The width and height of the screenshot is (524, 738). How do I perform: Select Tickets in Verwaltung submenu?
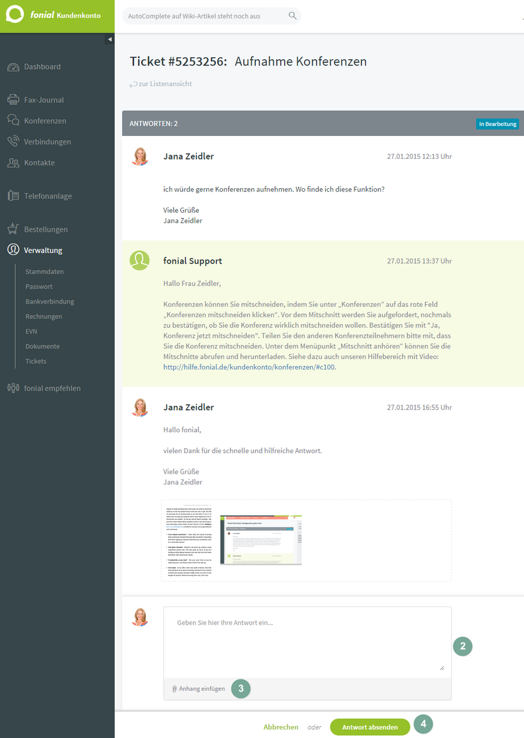point(36,362)
